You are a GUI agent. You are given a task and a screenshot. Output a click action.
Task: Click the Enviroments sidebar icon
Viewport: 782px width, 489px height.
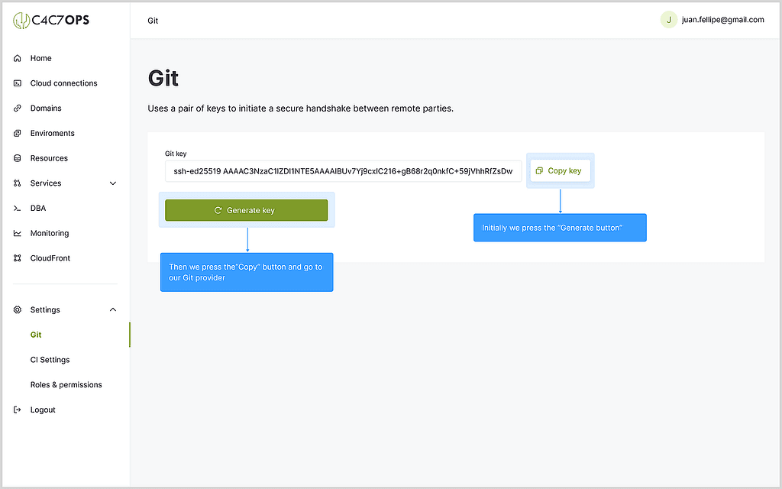18,133
